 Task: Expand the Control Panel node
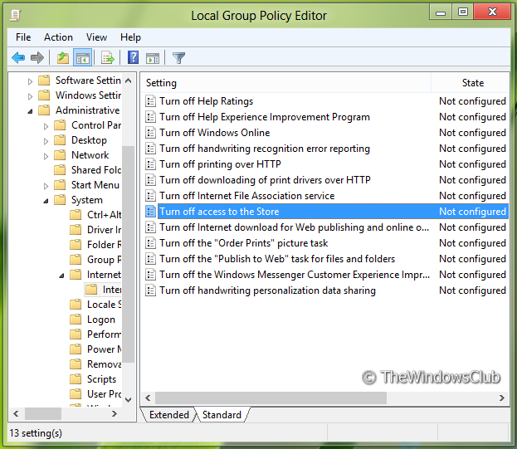(46, 126)
